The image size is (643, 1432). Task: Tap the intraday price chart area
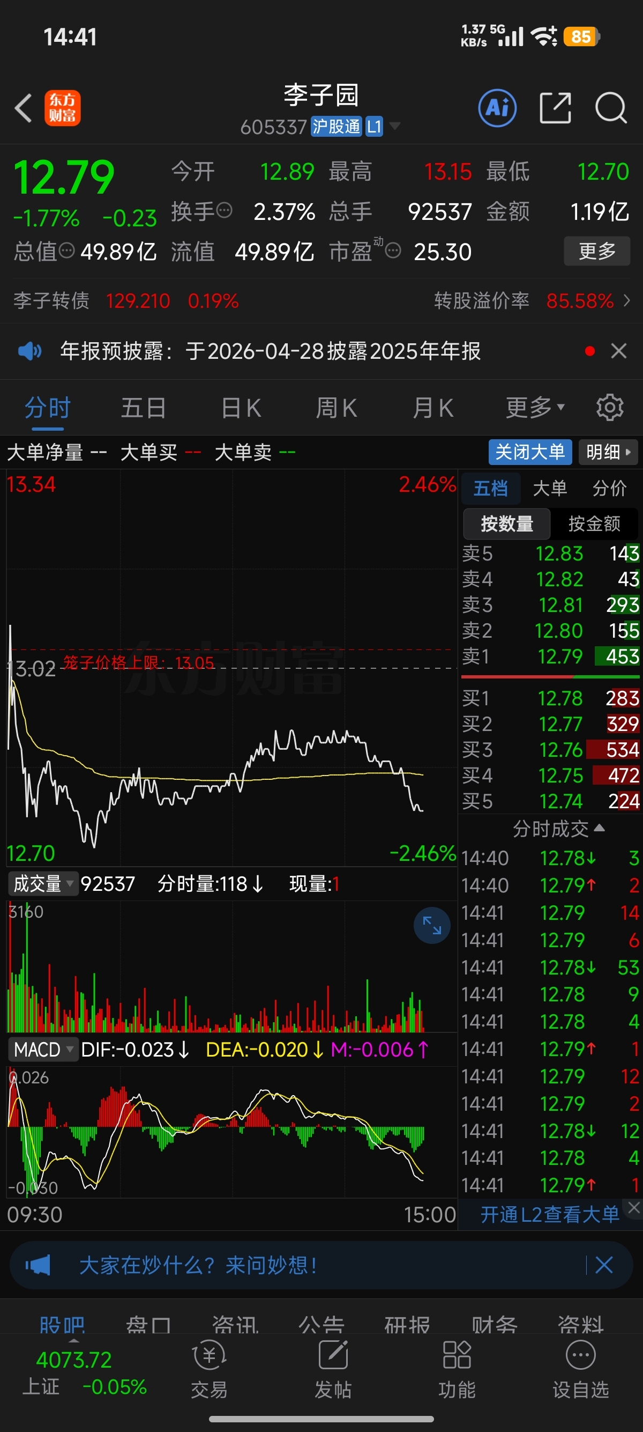pyautogui.click(x=231, y=668)
